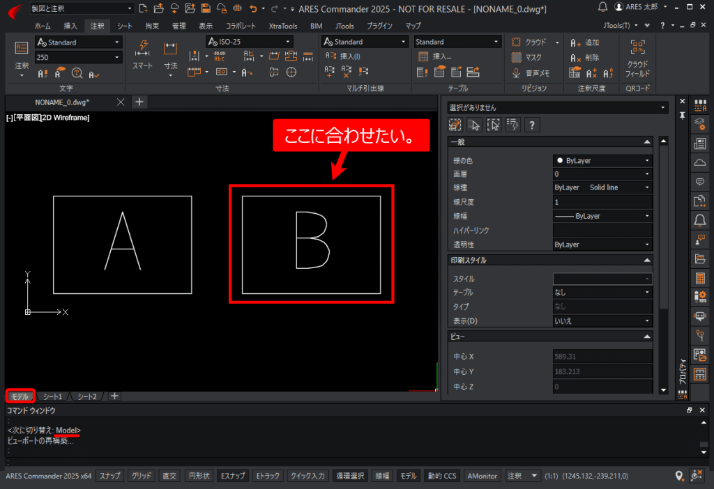Click the 線尺度 value input field

tap(602, 202)
